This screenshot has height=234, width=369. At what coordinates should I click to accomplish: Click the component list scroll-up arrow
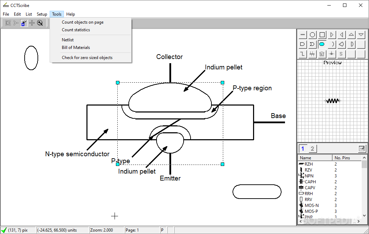click(x=364, y=158)
